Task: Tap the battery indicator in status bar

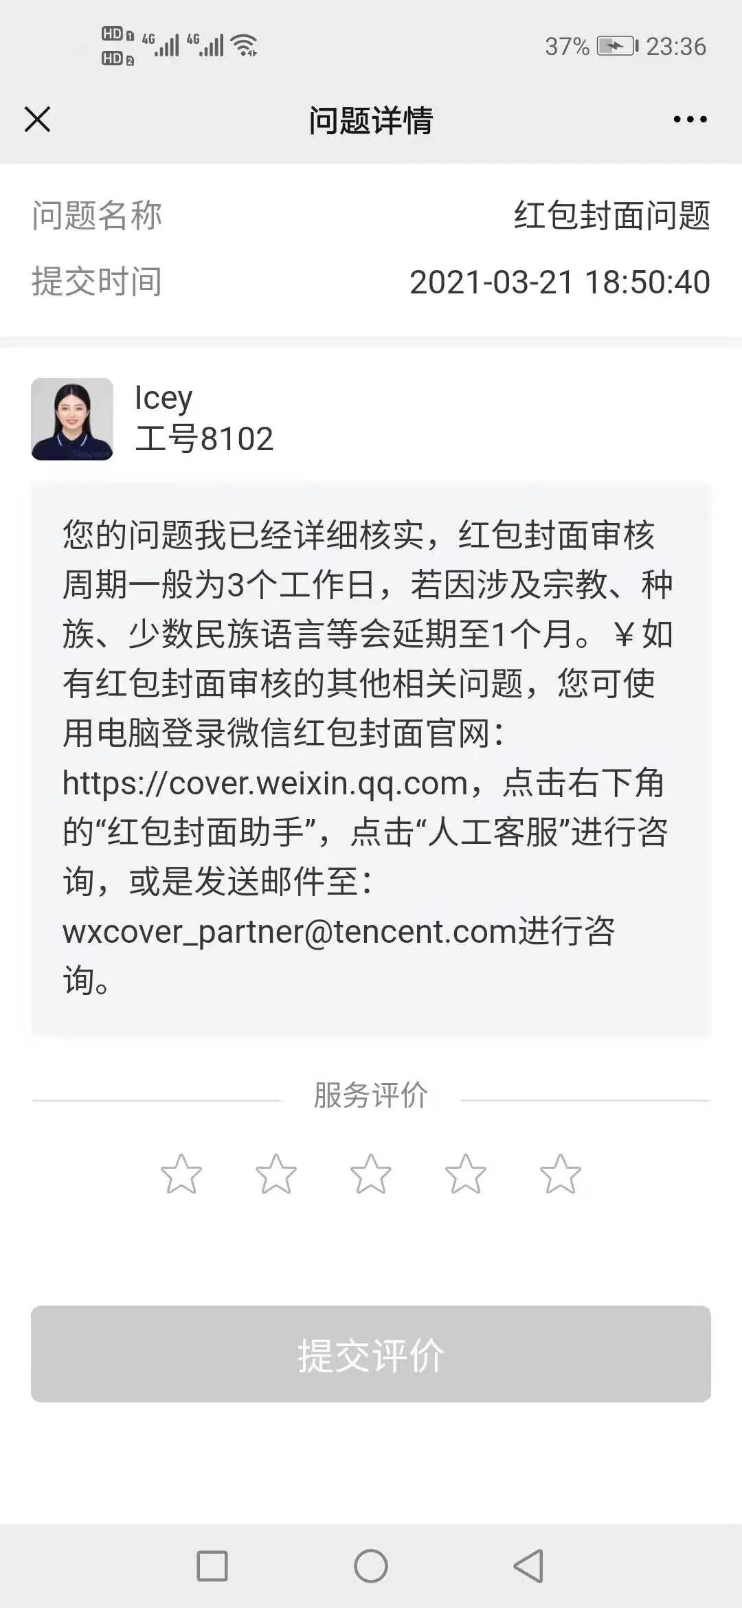Action: [617, 46]
